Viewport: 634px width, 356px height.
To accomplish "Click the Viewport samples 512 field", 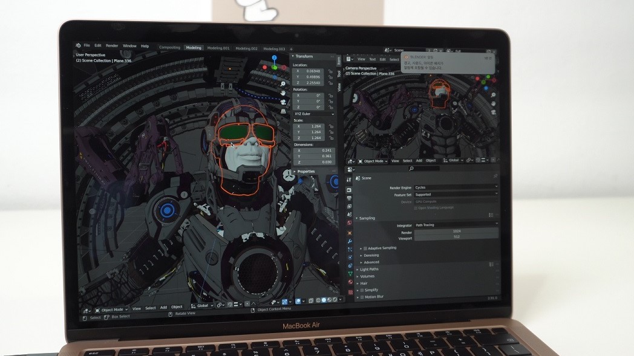I will click(x=457, y=237).
